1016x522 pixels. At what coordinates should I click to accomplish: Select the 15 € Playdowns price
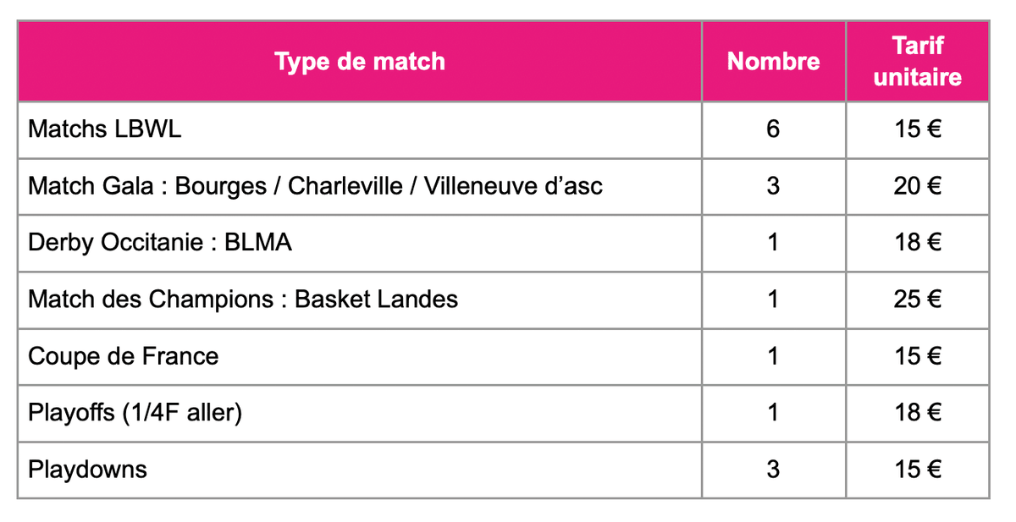click(918, 470)
